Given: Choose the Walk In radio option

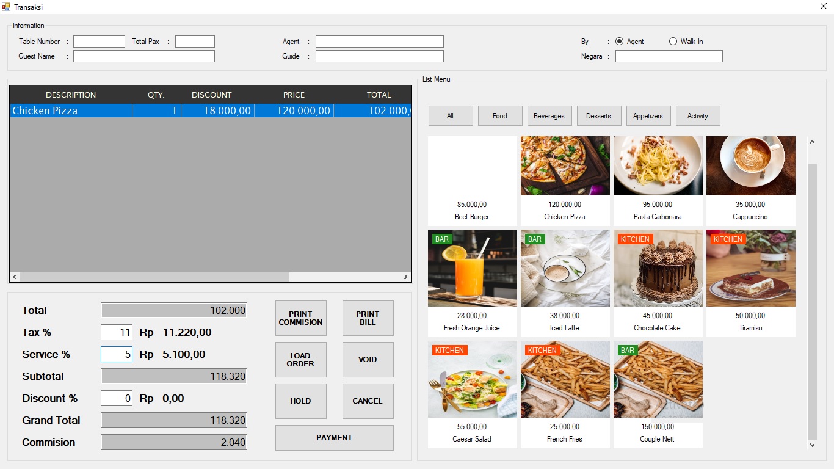Looking at the screenshot, I should [673, 42].
